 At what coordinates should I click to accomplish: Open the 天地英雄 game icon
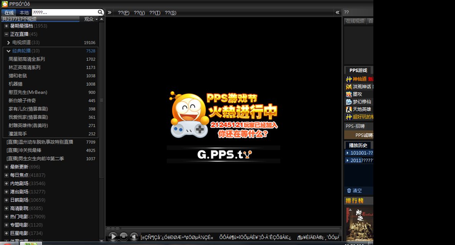(x=349, y=109)
